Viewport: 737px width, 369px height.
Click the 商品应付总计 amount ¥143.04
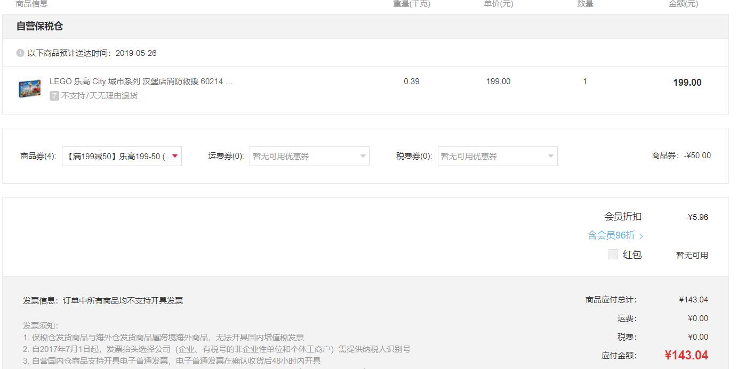694,300
